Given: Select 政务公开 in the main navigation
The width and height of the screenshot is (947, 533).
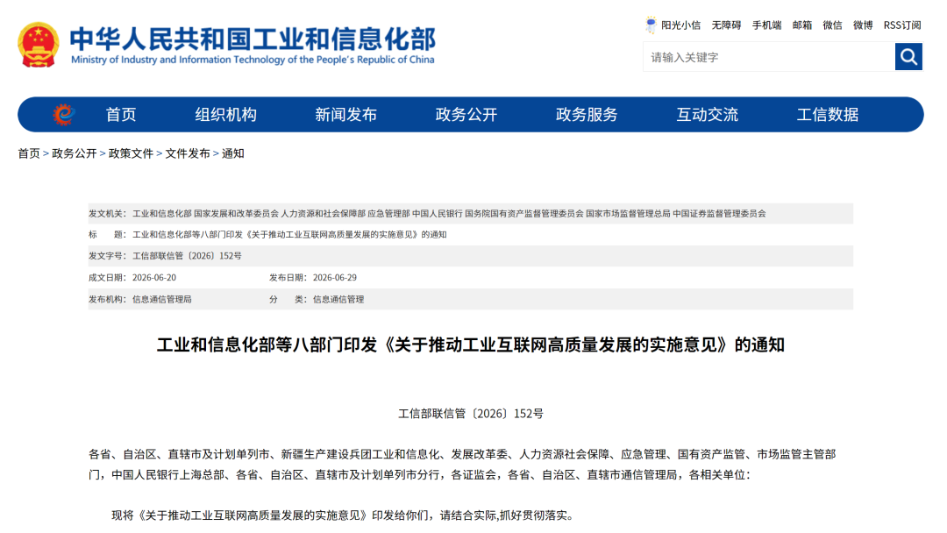Looking at the screenshot, I should click(466, 115).
